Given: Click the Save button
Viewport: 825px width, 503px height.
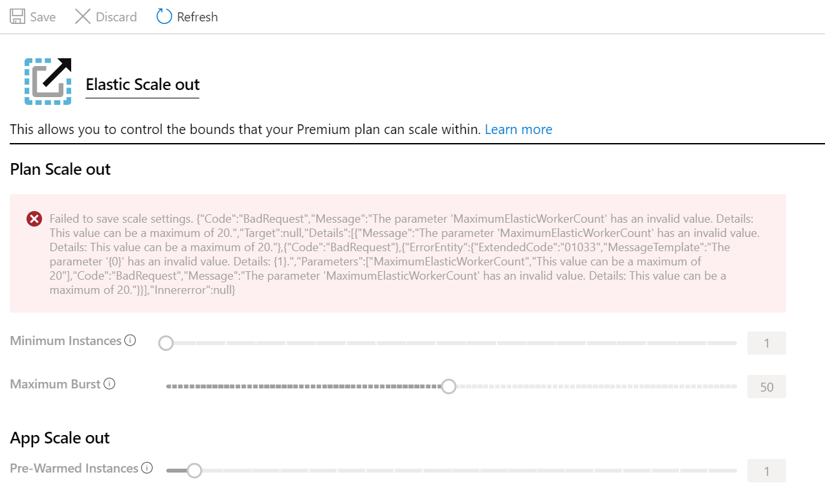Looking at the screenshot, I should click(32, 16).
